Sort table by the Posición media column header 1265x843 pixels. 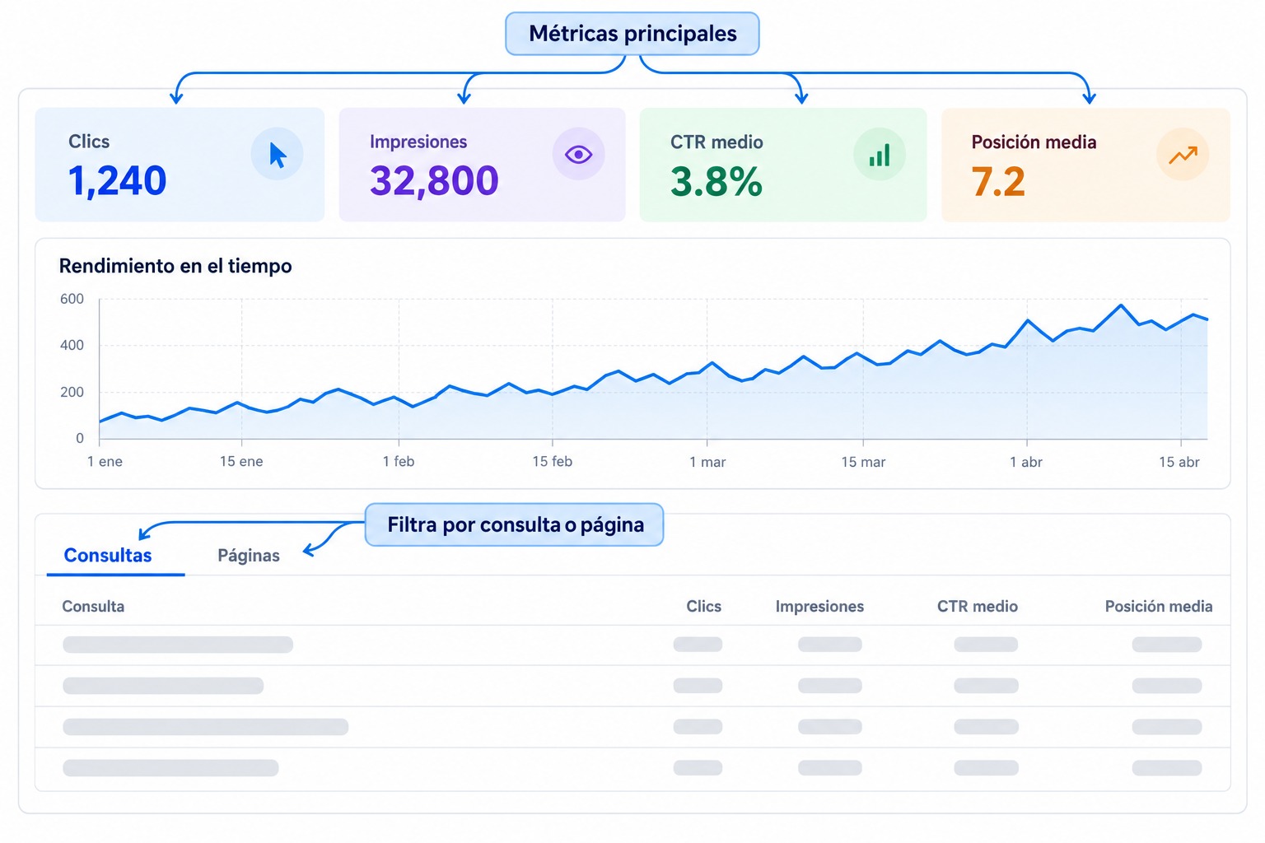(1159, 607)
